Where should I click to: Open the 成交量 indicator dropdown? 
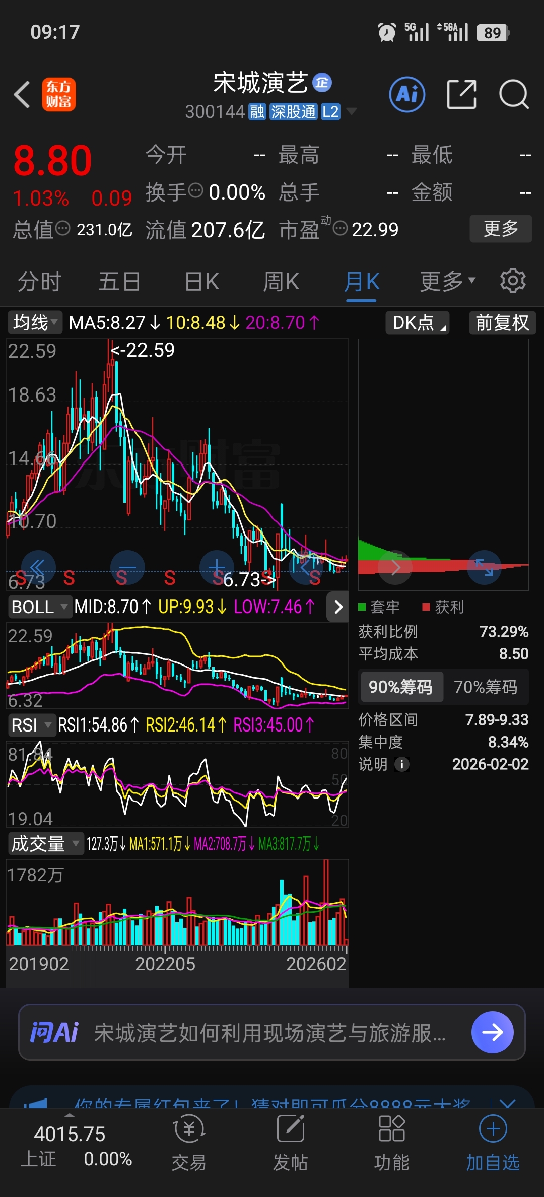click(45, 843)
